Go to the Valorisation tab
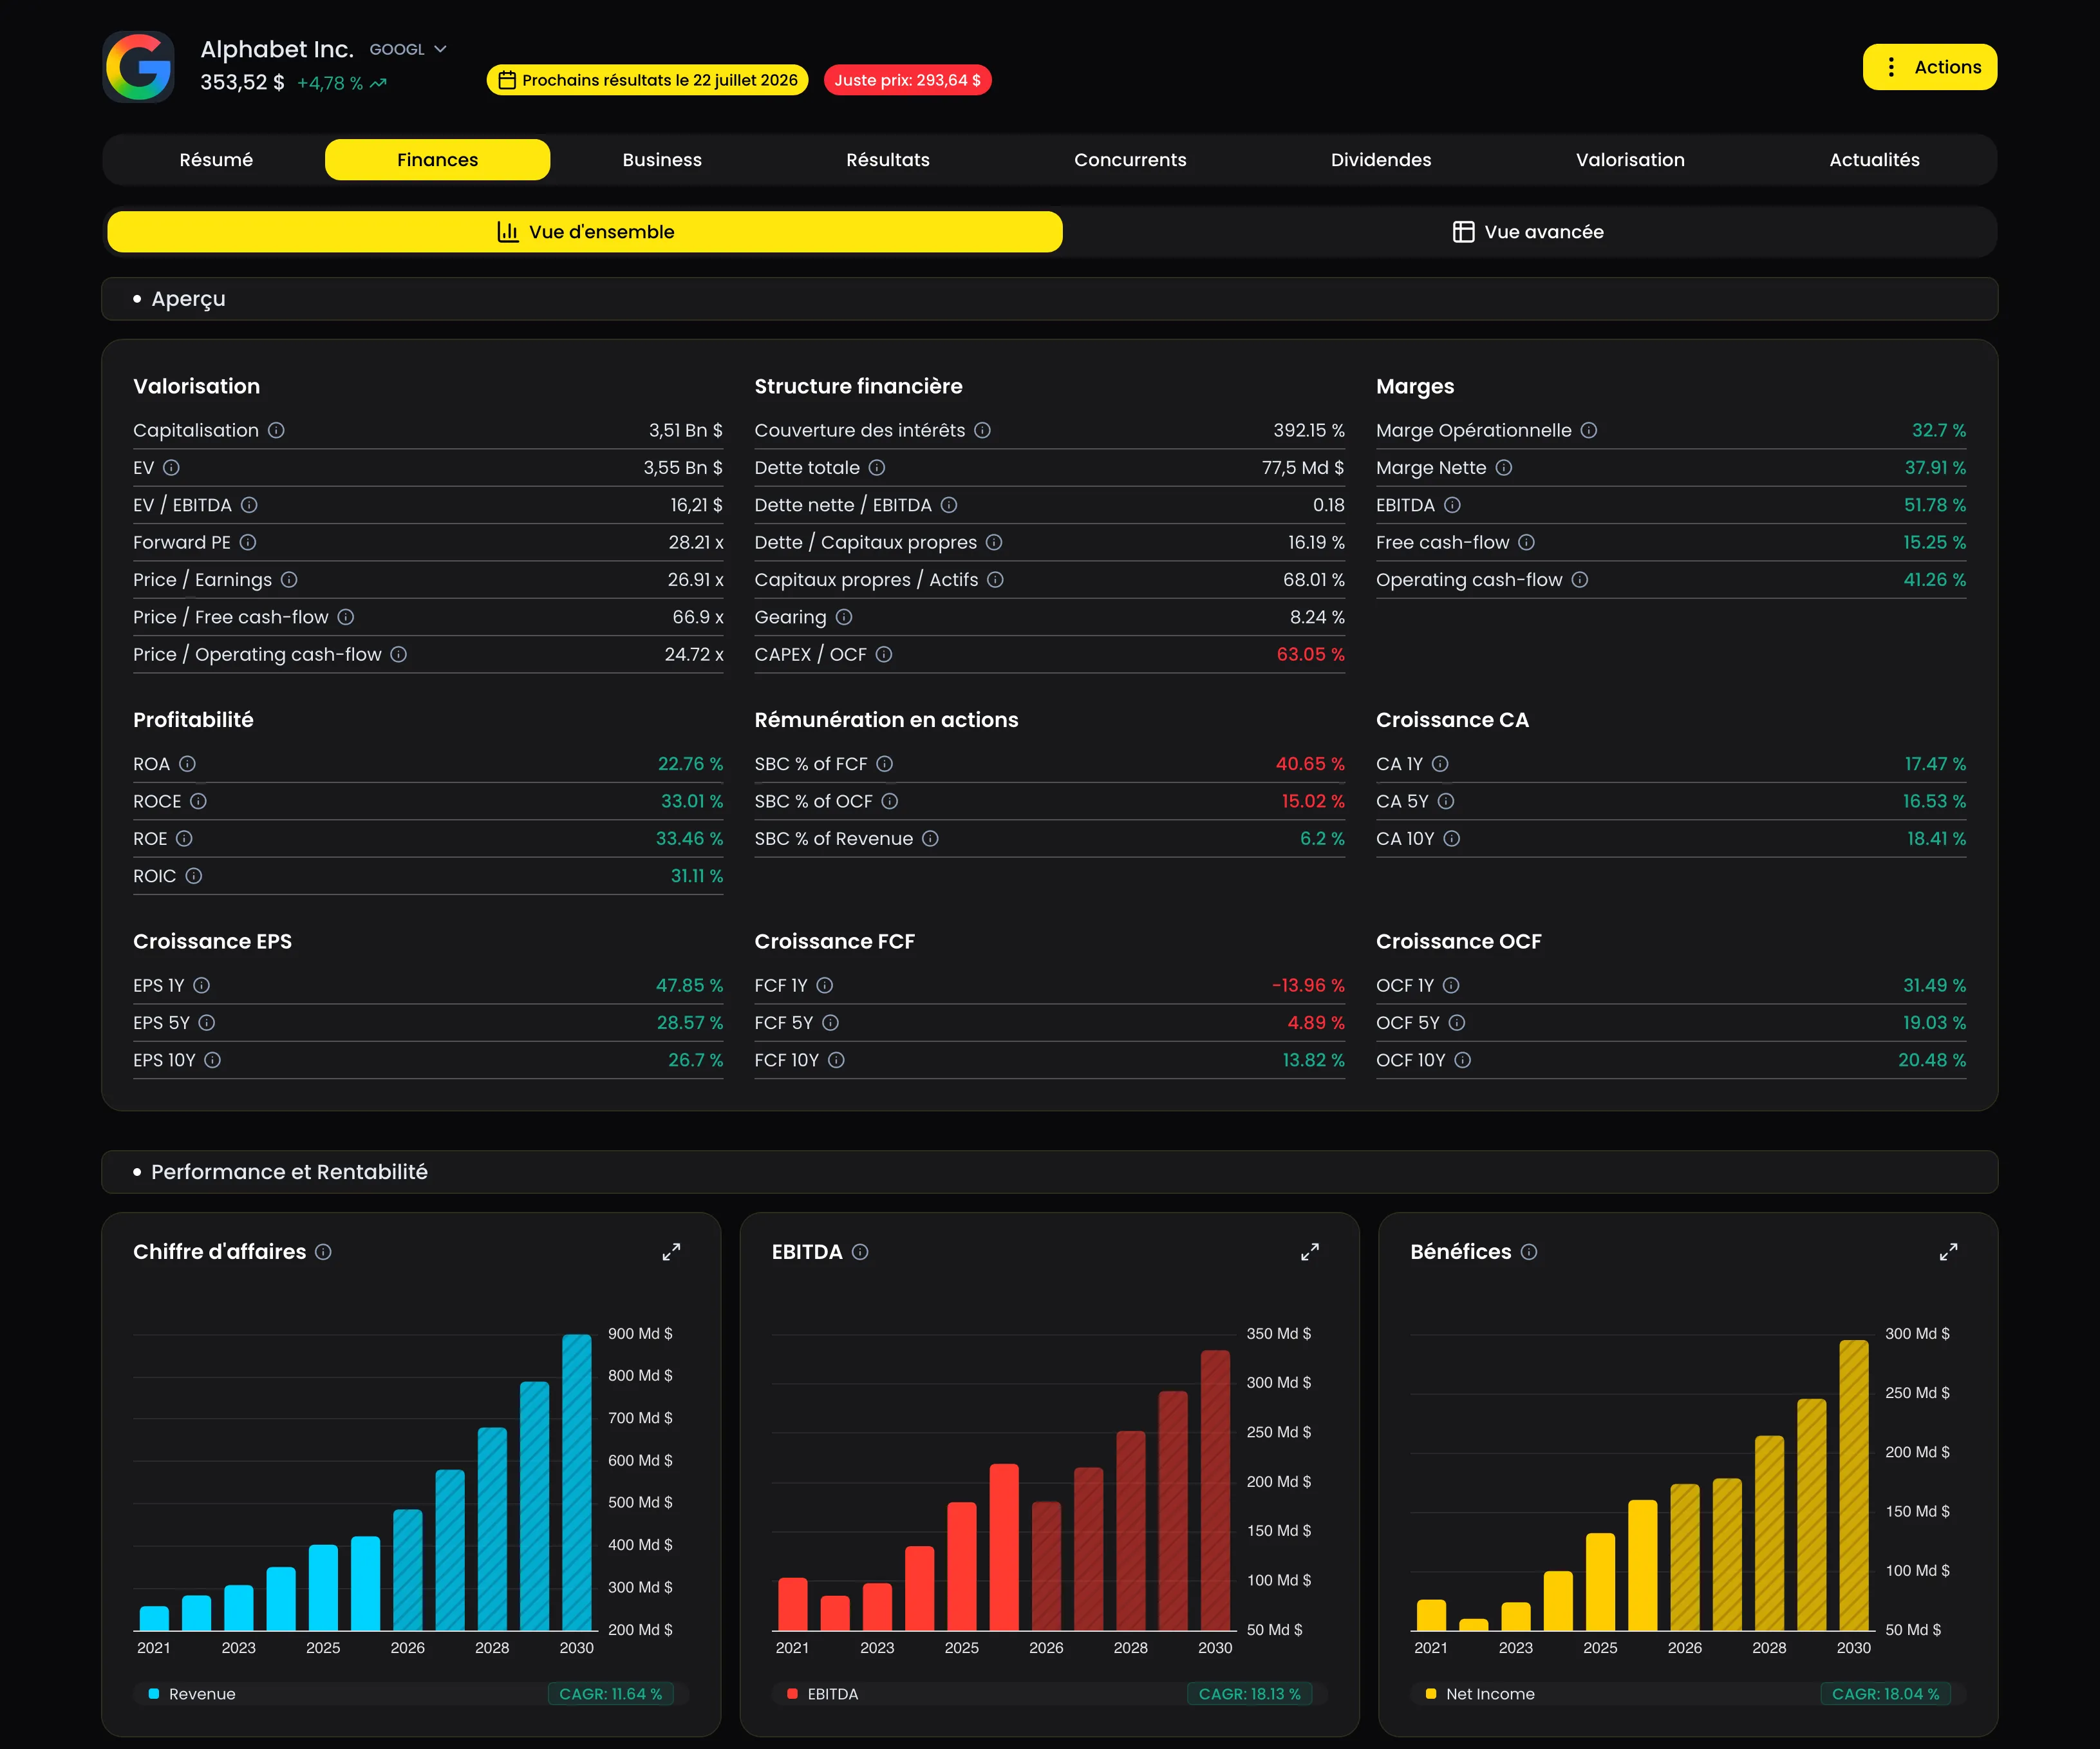Image resolution: width=2100 pixels, height=1749 pixels. (x=1630, y=160)
